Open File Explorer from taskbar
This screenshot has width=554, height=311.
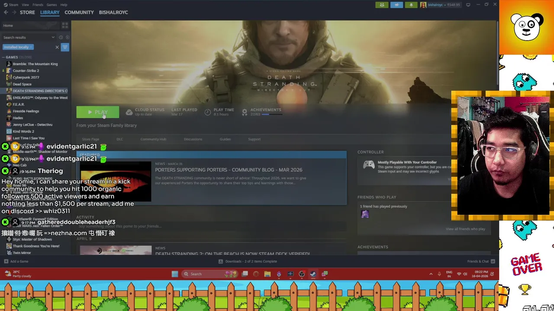[x=267, y=274]
